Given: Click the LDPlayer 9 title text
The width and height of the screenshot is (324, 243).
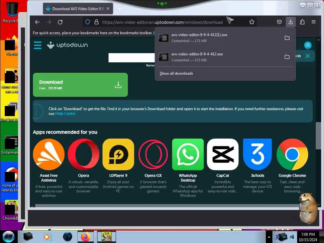Looking at the screenshot, I should pyautogui.click(x=118, y=175).
